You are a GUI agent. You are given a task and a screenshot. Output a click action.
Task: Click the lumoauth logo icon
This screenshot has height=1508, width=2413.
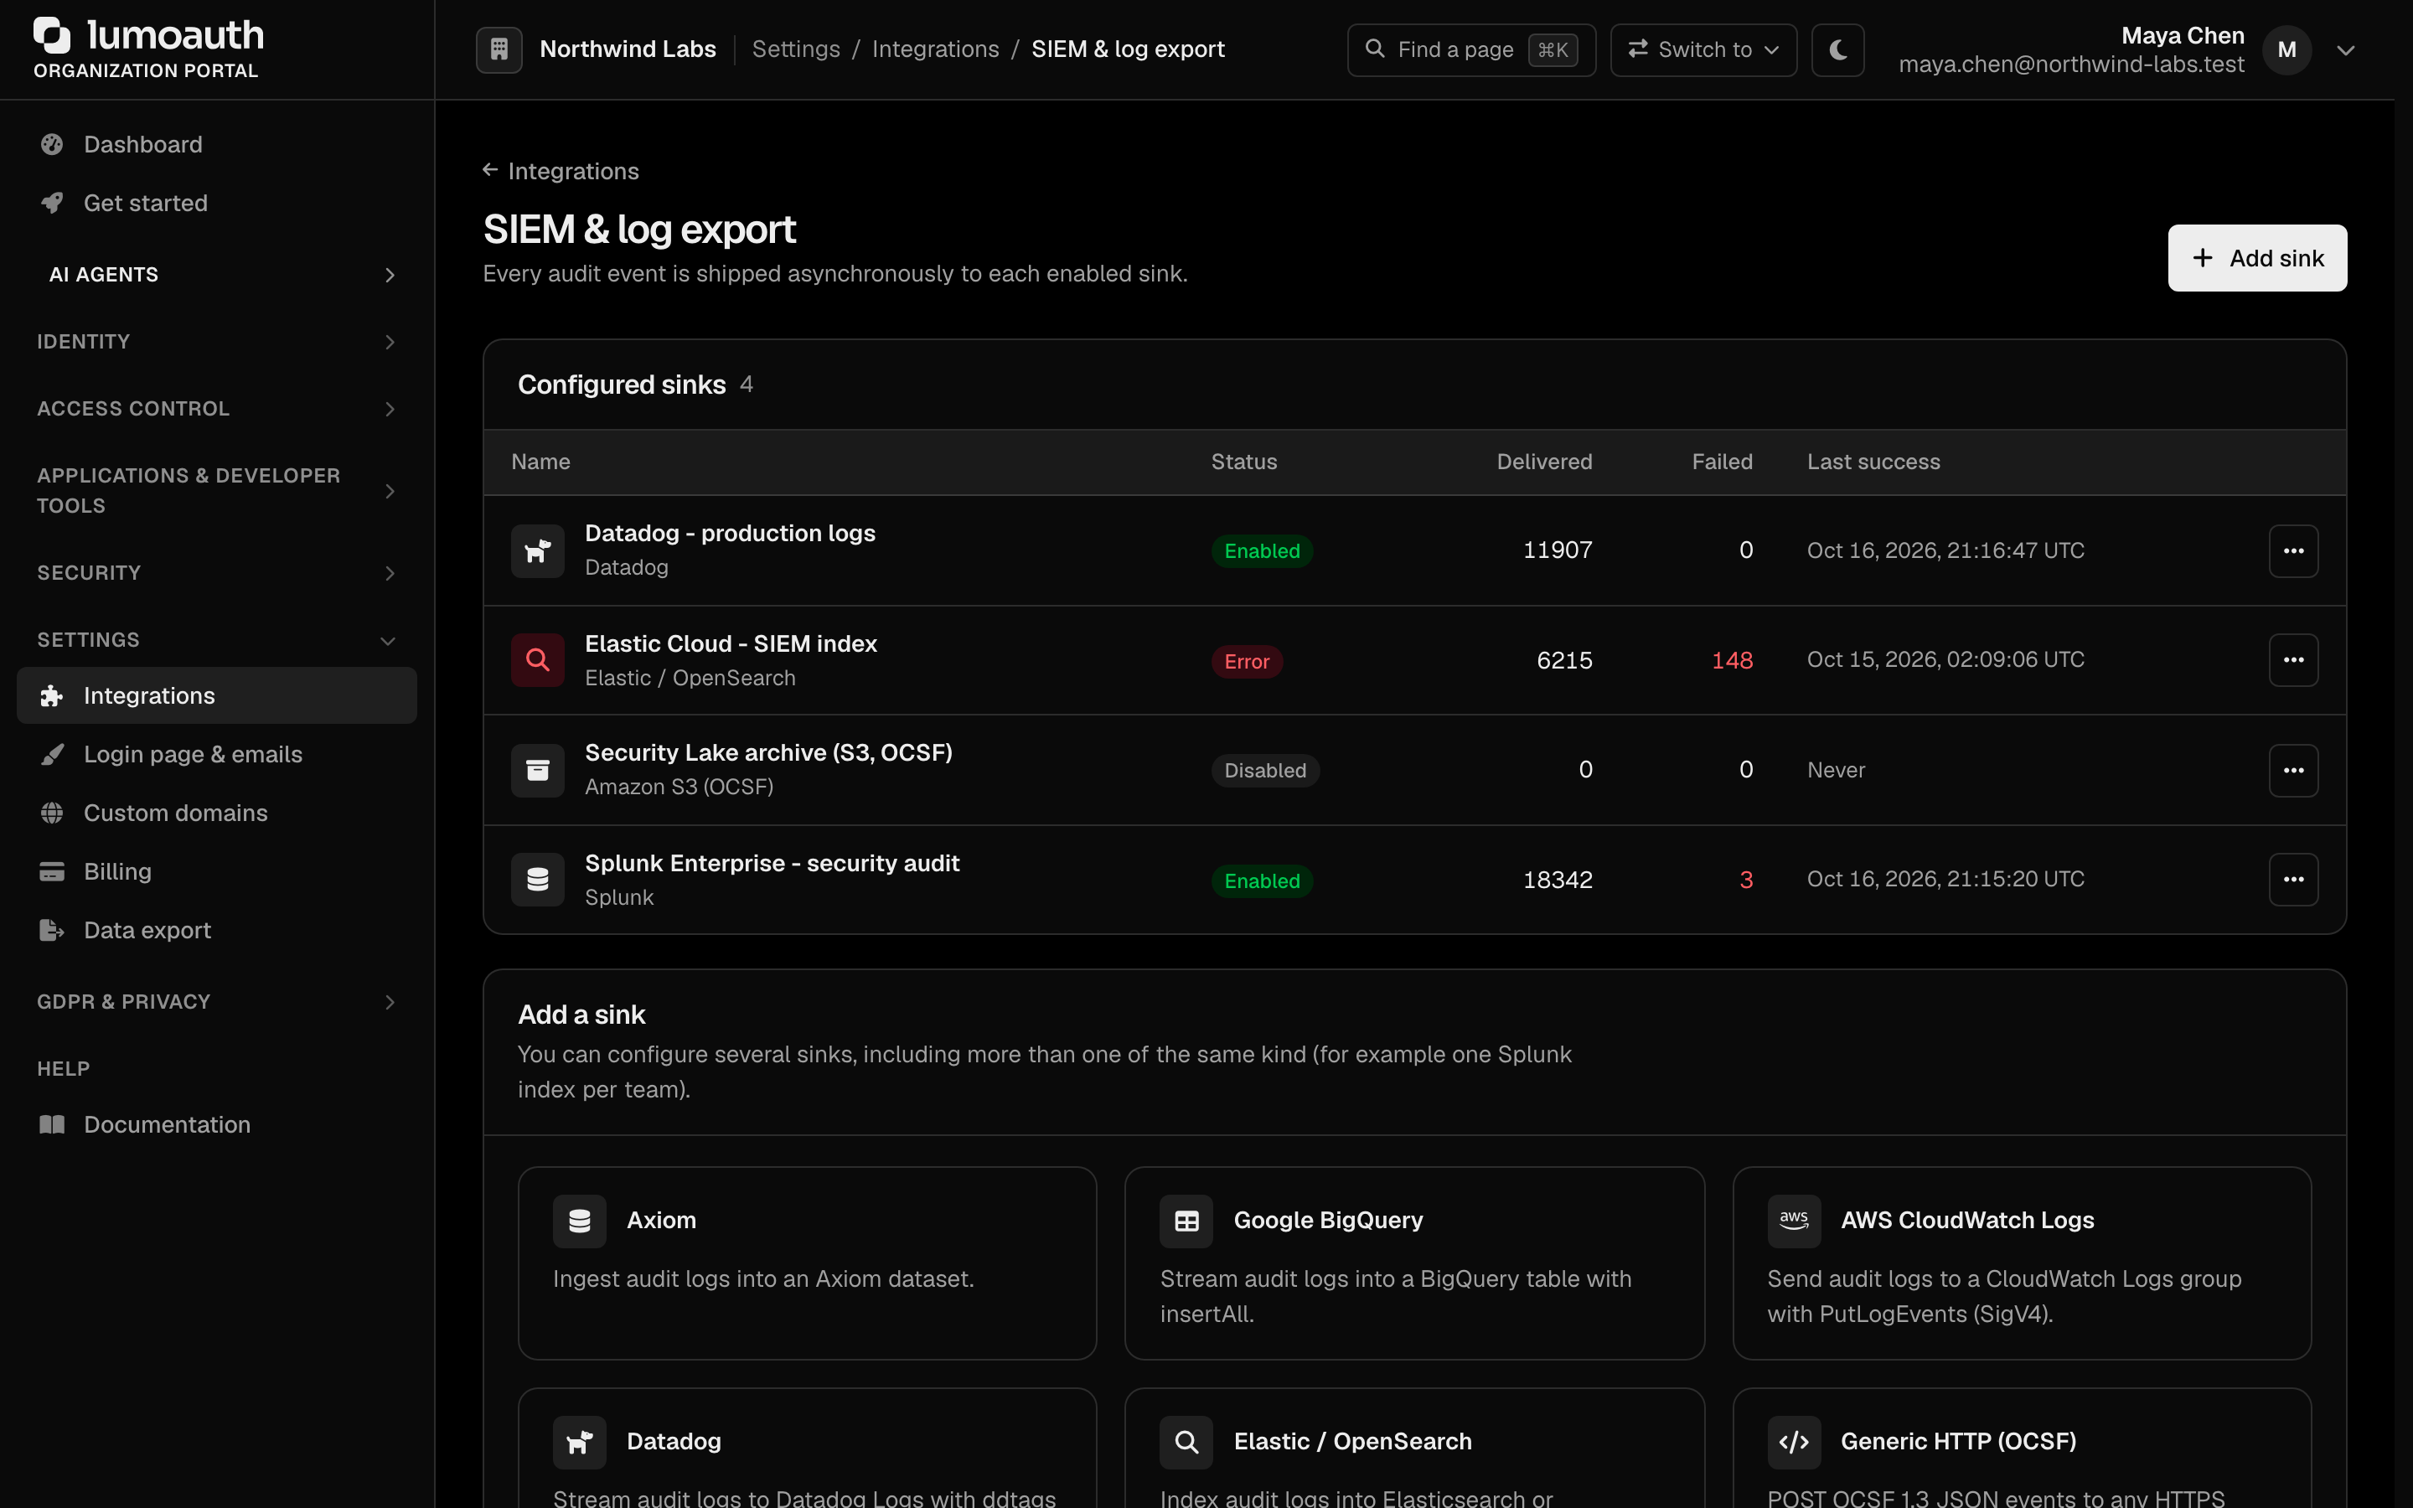pos(52,35)
